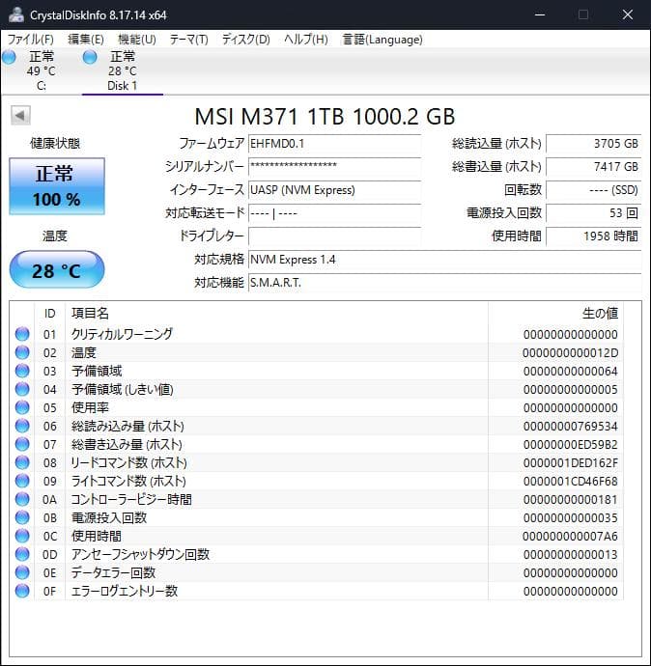Click the ID column header
Screen dimensions: 651x666
pyautogui.click(x=49, y=314)
